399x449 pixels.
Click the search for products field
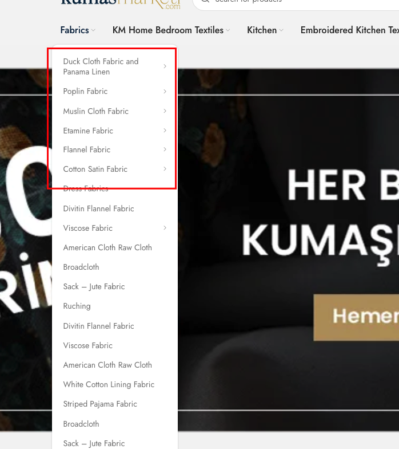click(296, 3)
